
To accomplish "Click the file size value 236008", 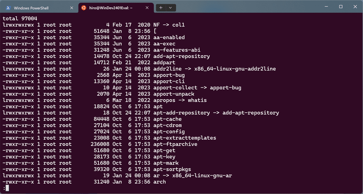I will click(x=100, y=144).
